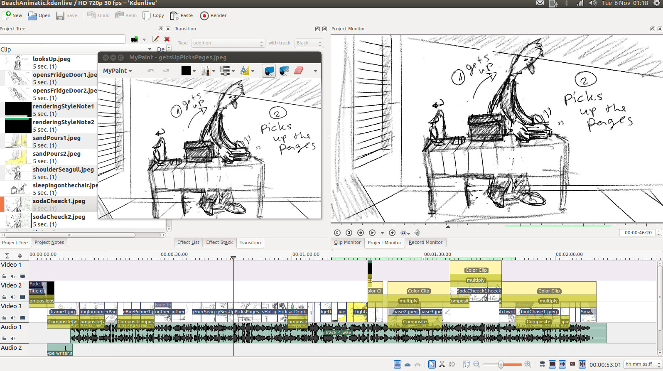Click New in the Kdenlive toolbar
This screenshot has height=371, width=663.
(x=12, y=15)
